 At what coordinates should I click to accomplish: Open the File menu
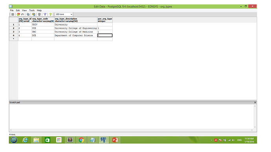12,10
